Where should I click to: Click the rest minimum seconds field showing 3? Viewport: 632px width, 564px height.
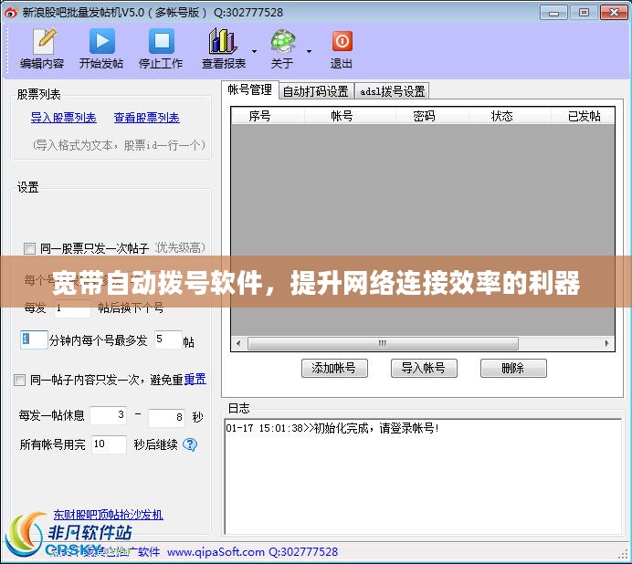[x=108, y=415]
